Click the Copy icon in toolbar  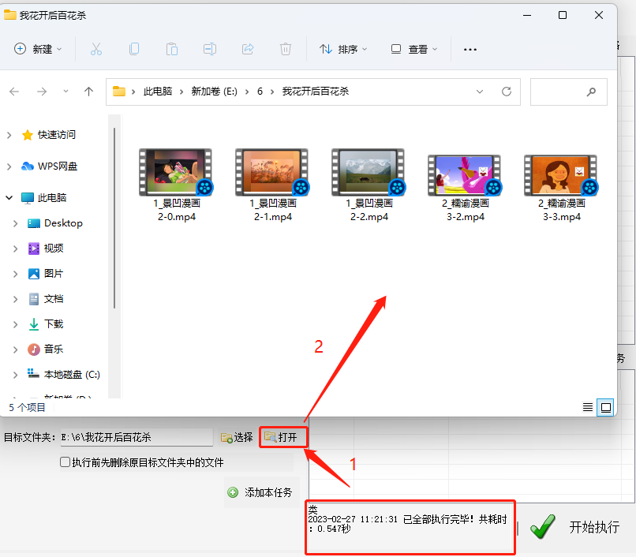tap(134, 49)
